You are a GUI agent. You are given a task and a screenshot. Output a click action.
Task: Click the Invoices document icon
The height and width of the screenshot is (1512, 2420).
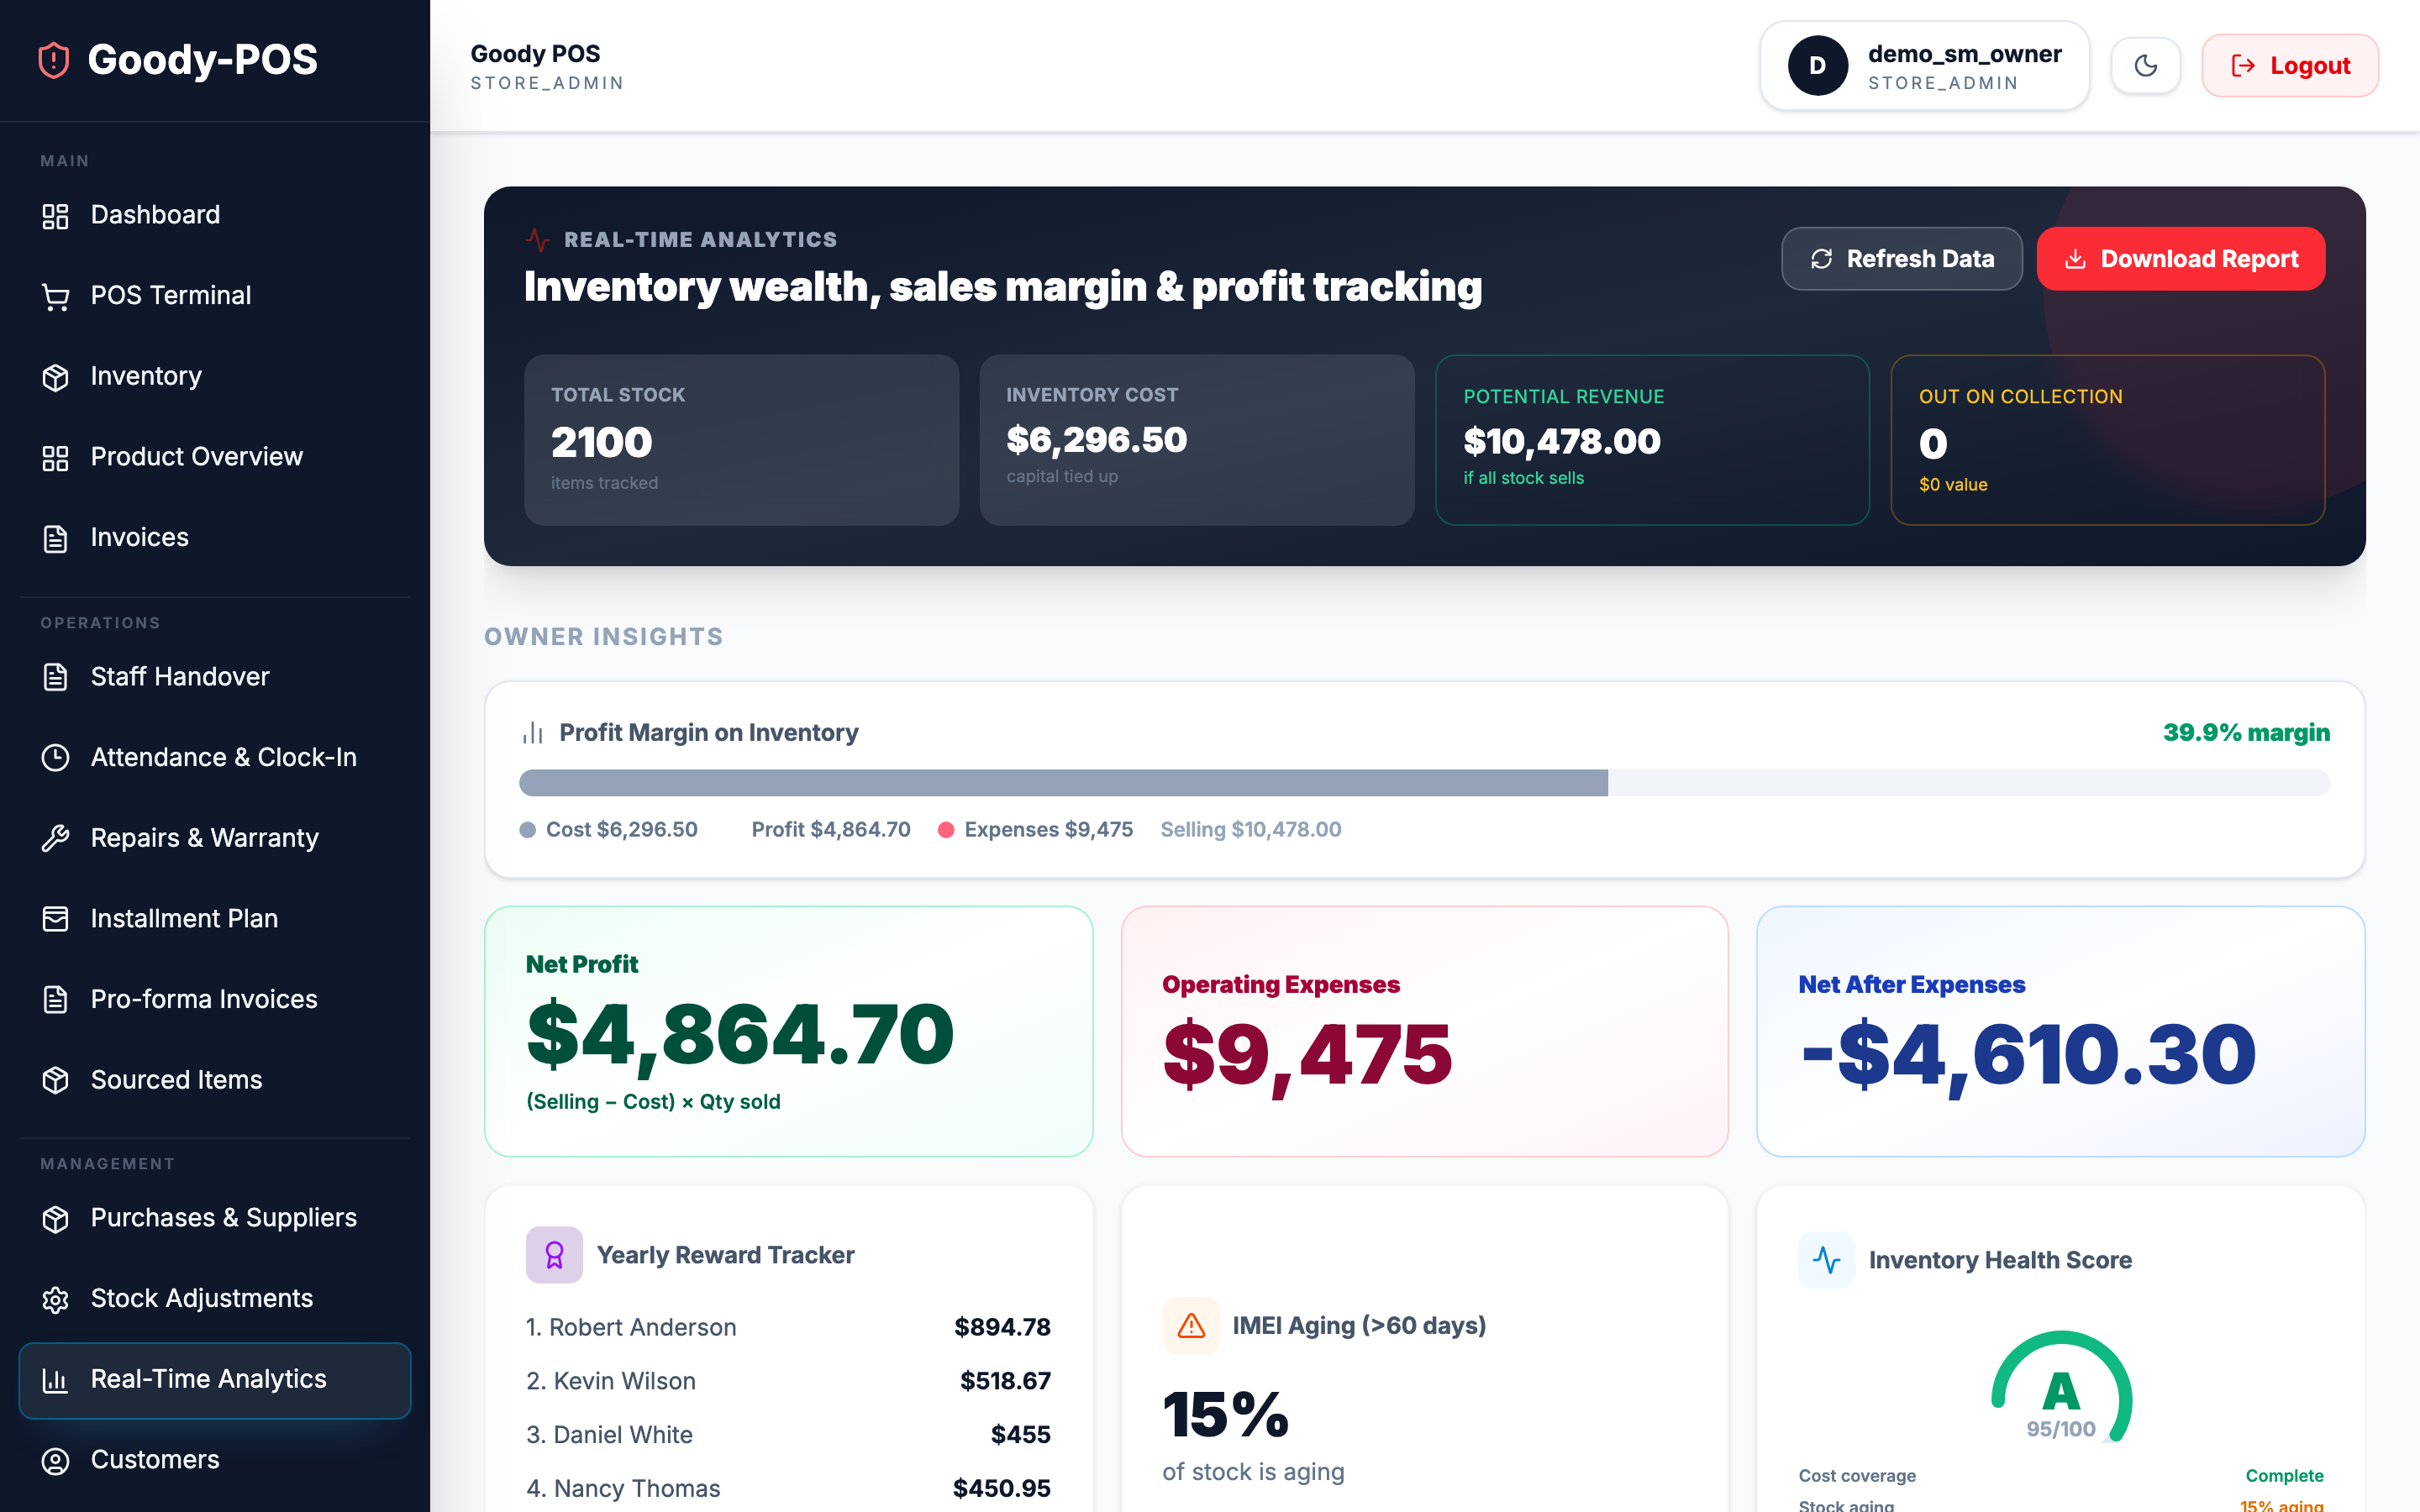[55, 537]
